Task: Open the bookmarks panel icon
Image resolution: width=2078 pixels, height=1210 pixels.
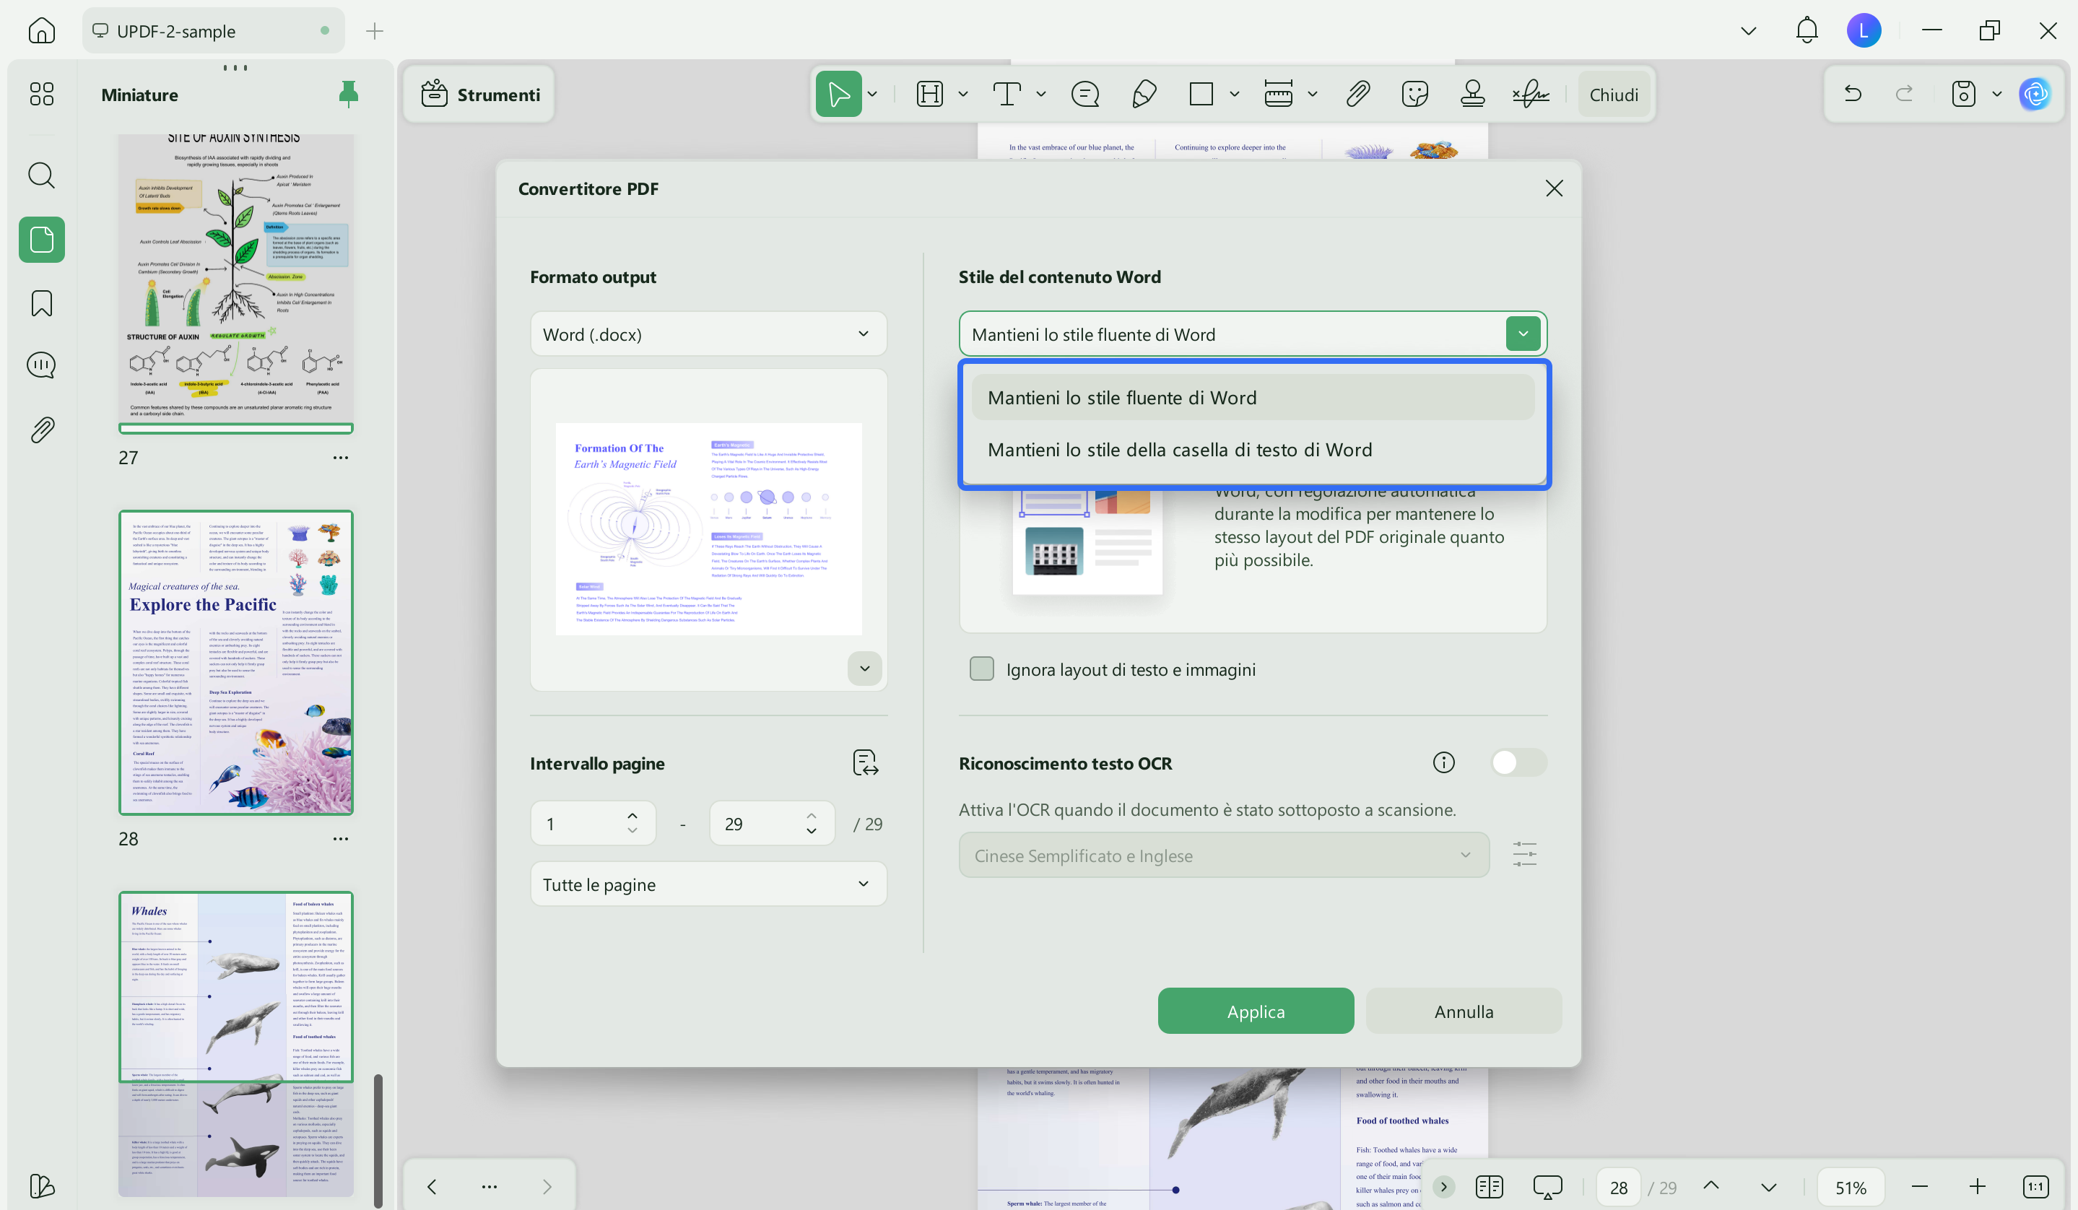Action: pyautogui.click(x=41, y=303)
